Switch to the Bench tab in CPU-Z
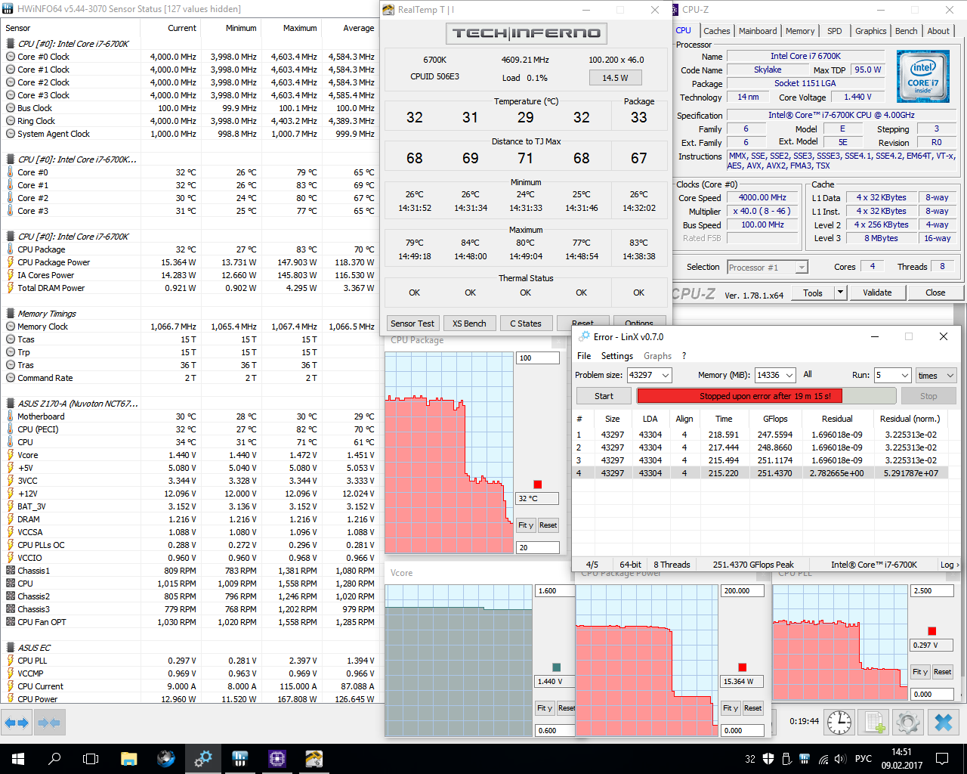 [x=907, y=31]
